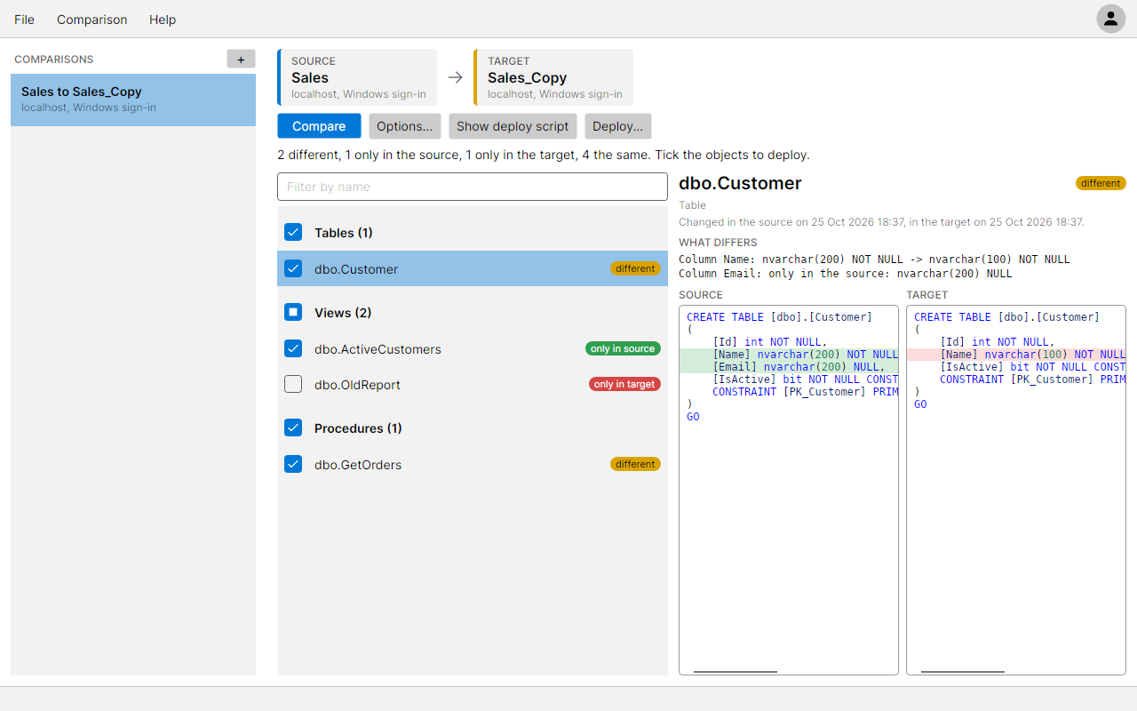
Task: Click the comparison summary status text
Action: [x=544, y=155]
